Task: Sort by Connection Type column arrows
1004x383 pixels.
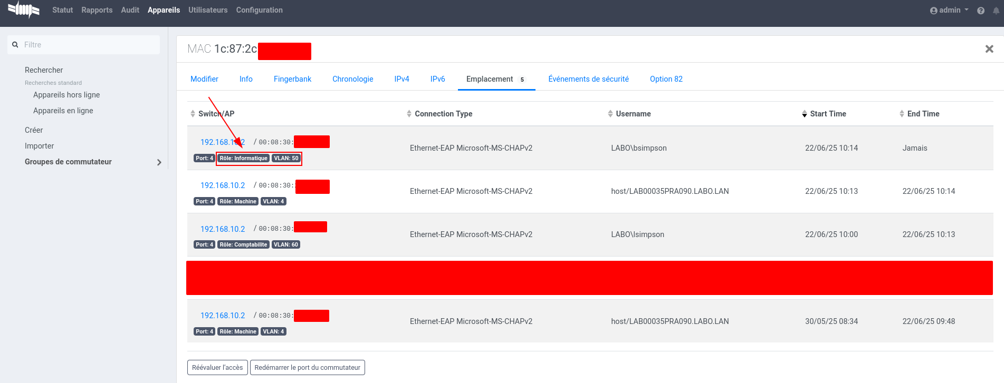Action: (x=409, y=114)
